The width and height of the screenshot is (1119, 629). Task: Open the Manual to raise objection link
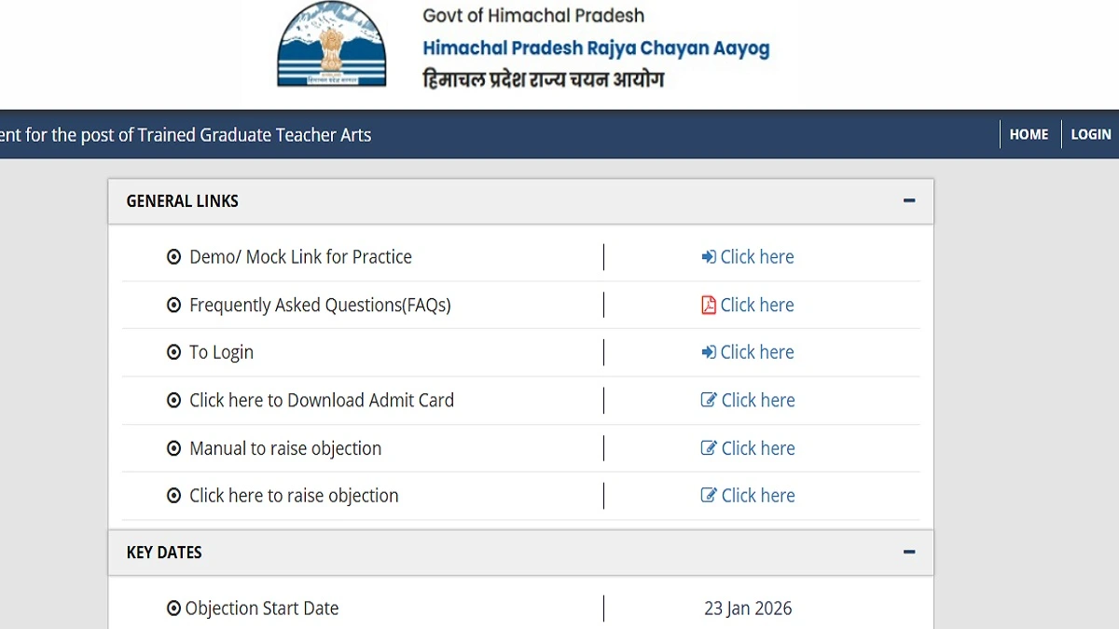[x=757, y=447]
